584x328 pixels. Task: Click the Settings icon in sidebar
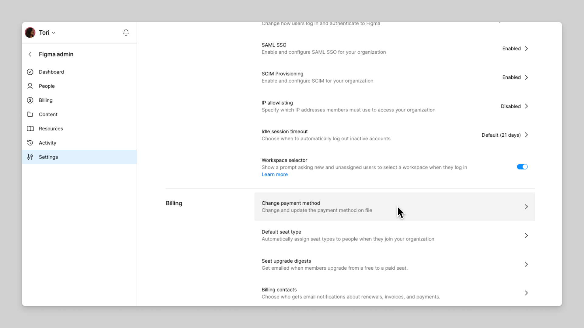(x=30, y=157)
